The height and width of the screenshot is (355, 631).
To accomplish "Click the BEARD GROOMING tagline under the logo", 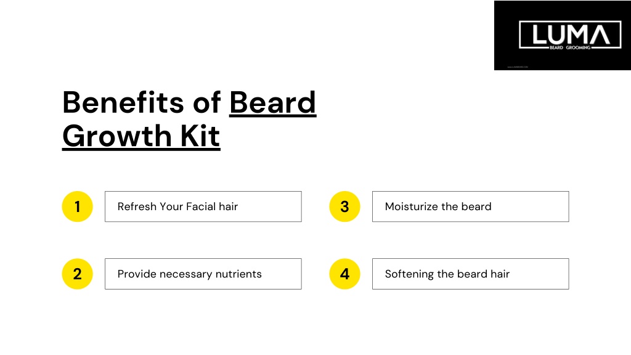I will pos(570,47).
